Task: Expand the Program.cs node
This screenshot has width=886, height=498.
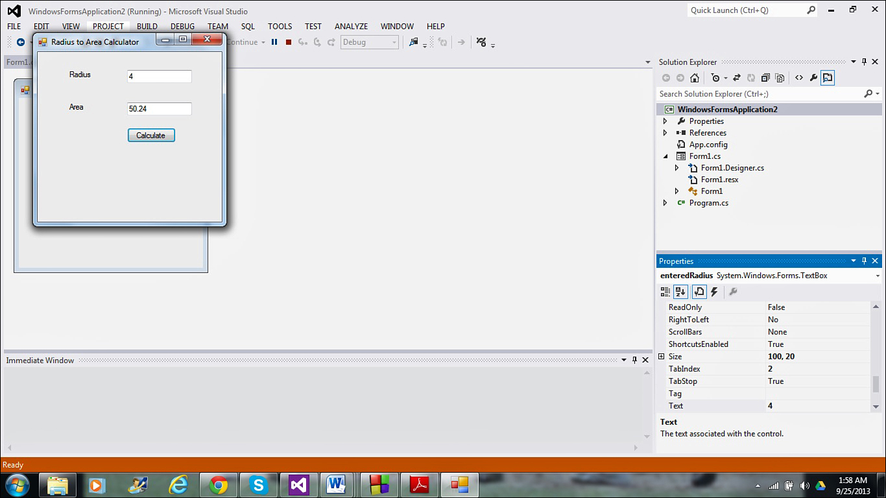Action: (665, 203)
